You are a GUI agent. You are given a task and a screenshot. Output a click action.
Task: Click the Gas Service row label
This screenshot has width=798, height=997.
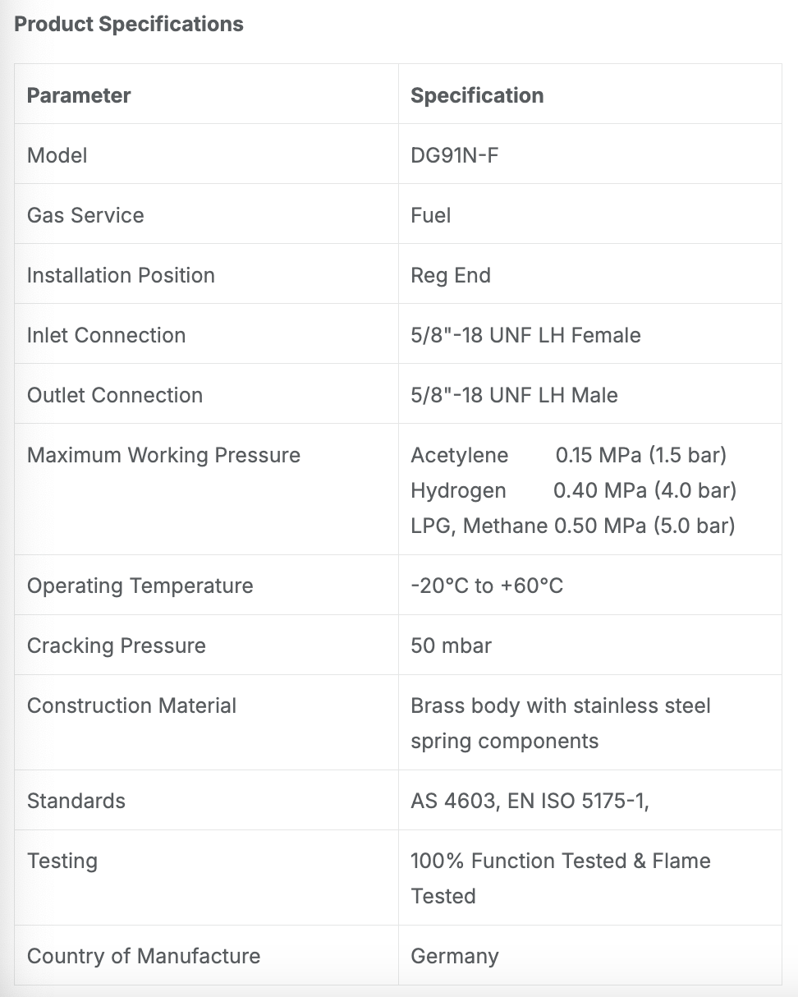pos(85,215)
